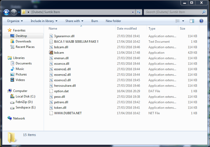Select the peso.dll file icon

pos(51,96)
